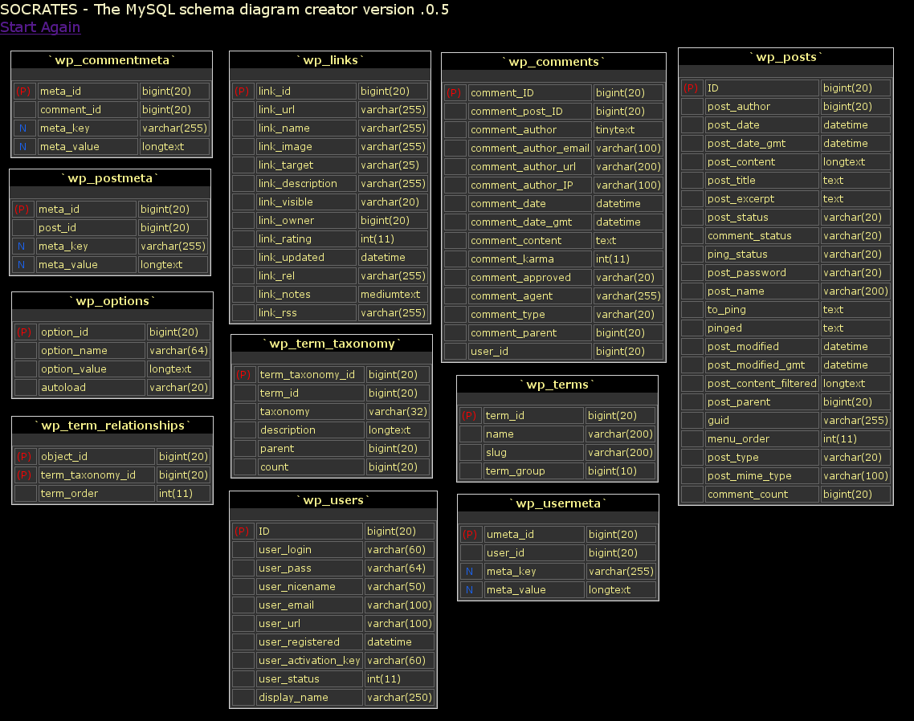Select the wp_term_taxonomy table title
Viewport: 914px width, 721px height.
pos(332,344)
